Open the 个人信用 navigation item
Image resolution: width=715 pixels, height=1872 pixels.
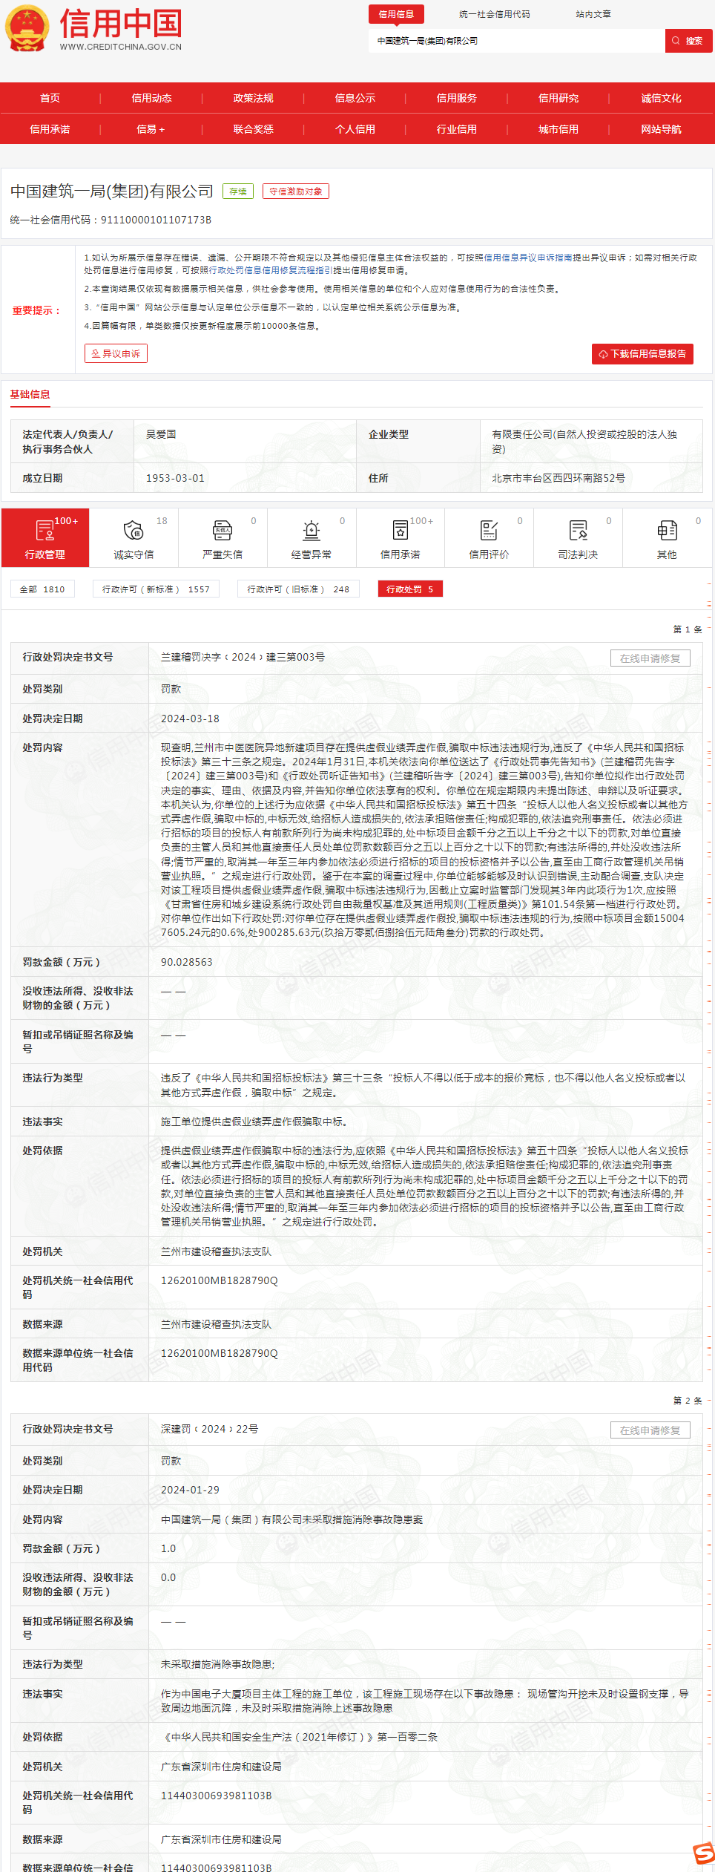point(355,129)
